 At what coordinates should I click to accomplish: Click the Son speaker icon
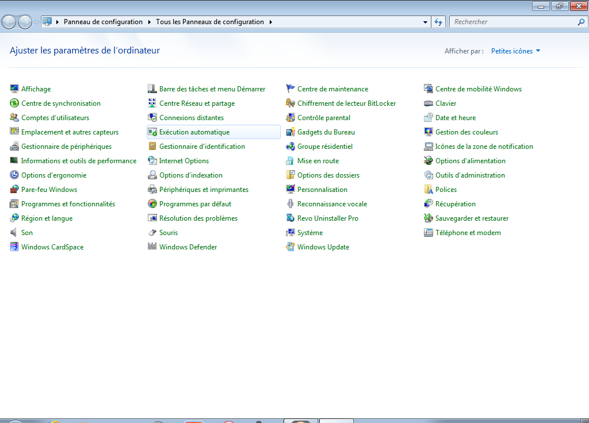point(14,233)
